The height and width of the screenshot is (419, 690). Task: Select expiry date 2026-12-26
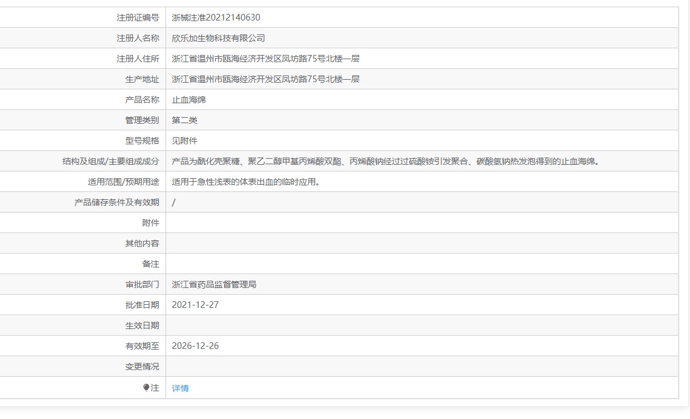click(195, 346)
